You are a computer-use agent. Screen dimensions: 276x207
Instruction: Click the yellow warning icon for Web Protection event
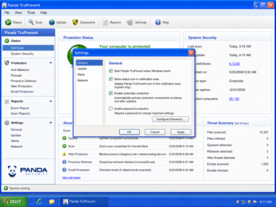point(65,154)
